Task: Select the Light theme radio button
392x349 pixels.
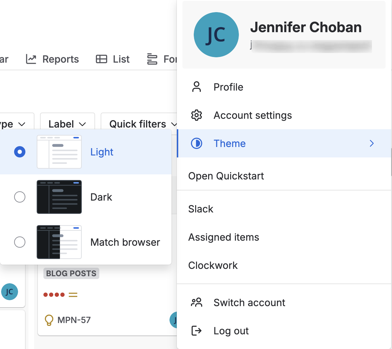Action: [x=19, y=152]
